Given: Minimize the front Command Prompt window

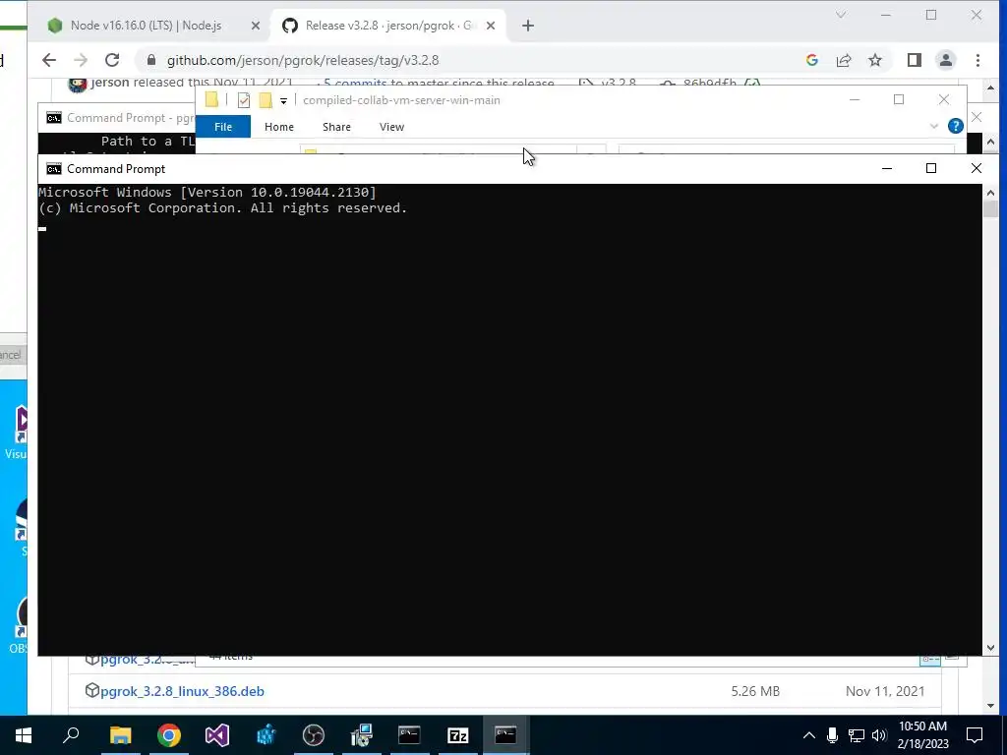Looking at the screenshot, I should (887, 169).
